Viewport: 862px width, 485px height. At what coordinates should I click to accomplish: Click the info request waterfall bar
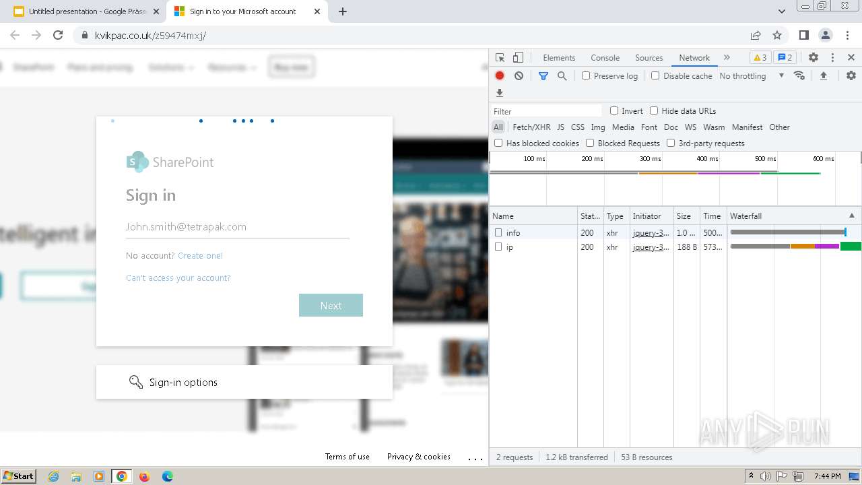click(x=788, y=232)
